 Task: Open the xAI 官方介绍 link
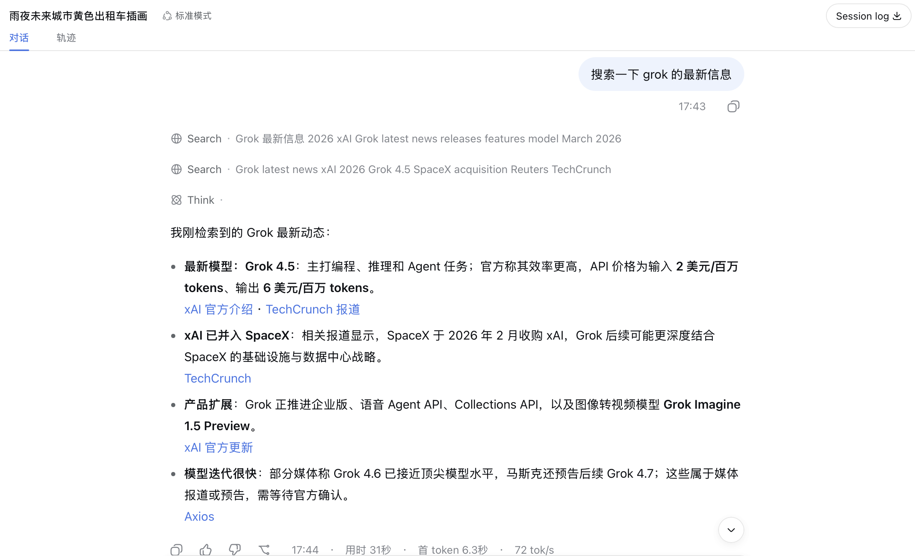pyautogui.click(x=219, y=309)
